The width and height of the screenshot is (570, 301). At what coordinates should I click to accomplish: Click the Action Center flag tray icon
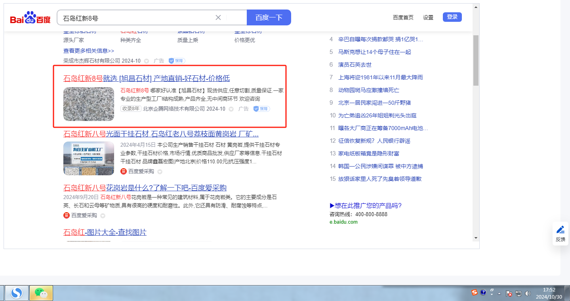509,293
